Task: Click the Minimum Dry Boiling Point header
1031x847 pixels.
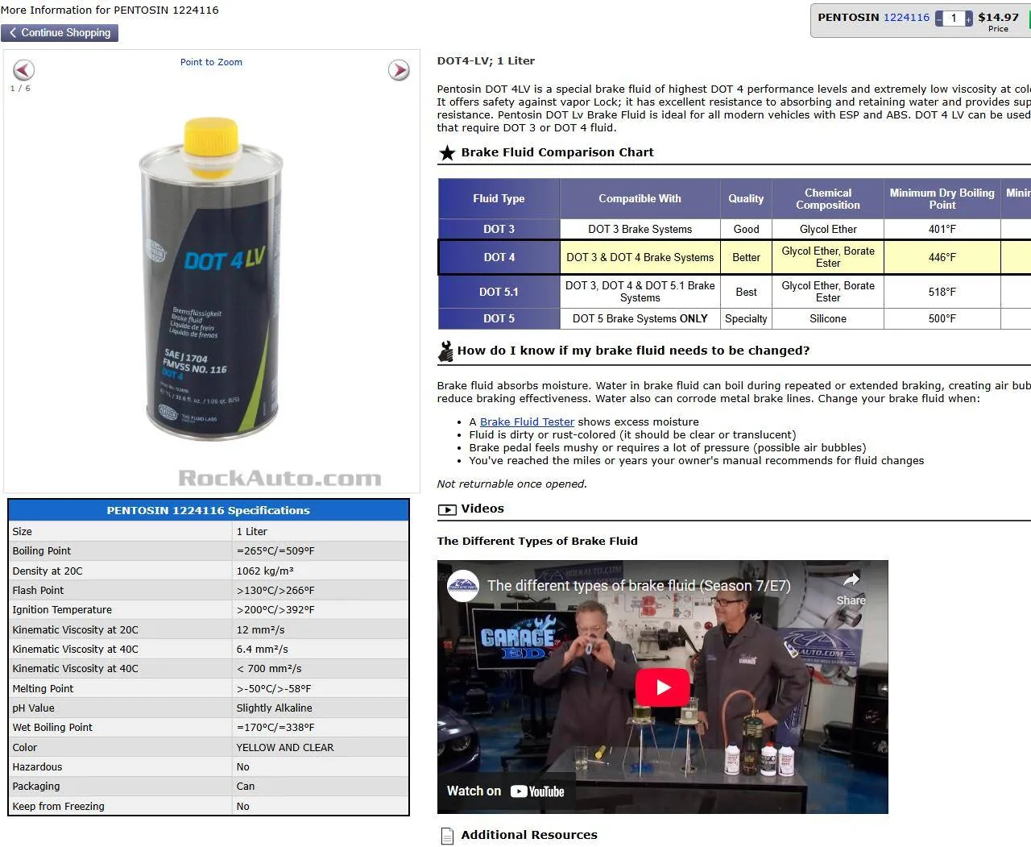Action: [x=942, y=198]
